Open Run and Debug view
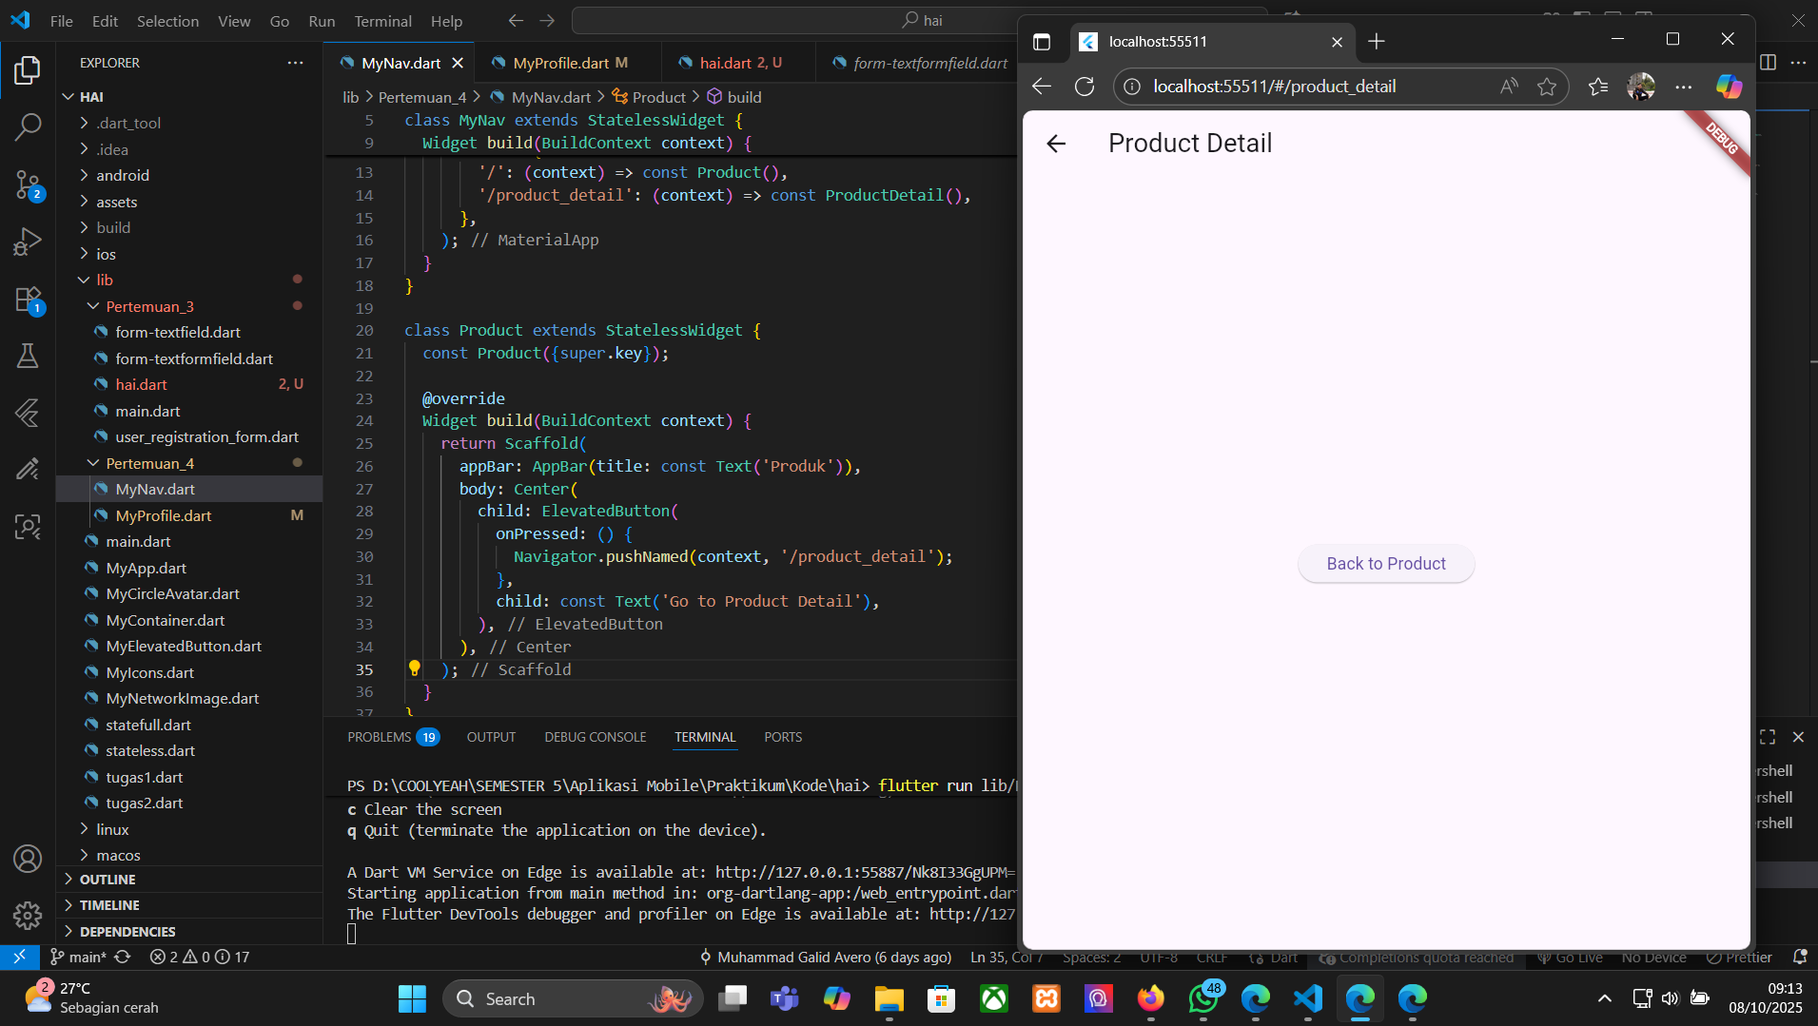The image size is (1818, 1026). pyautogui.click(x=28, y=242)
